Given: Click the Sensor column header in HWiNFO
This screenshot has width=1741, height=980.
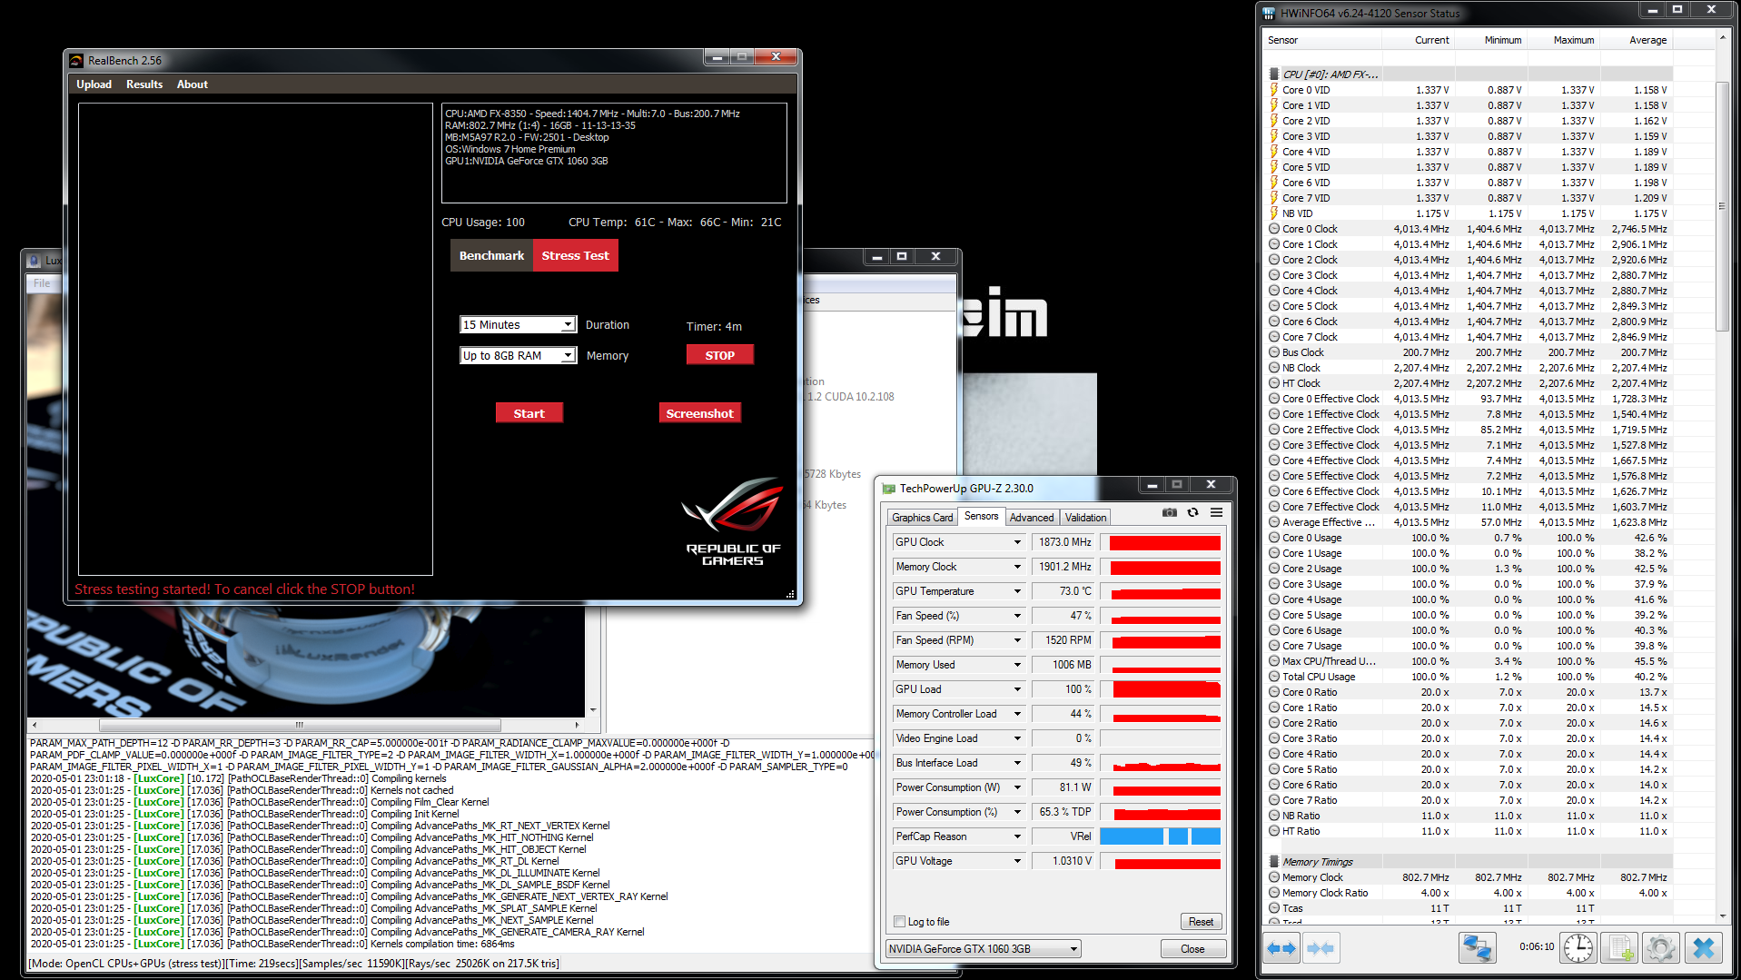Looking at the screenshot, I should [x=1322, y=40].
